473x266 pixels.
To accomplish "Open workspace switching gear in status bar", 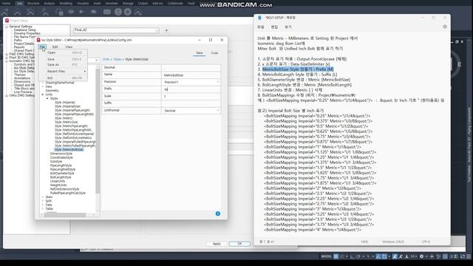I will (x=421, y=256).
